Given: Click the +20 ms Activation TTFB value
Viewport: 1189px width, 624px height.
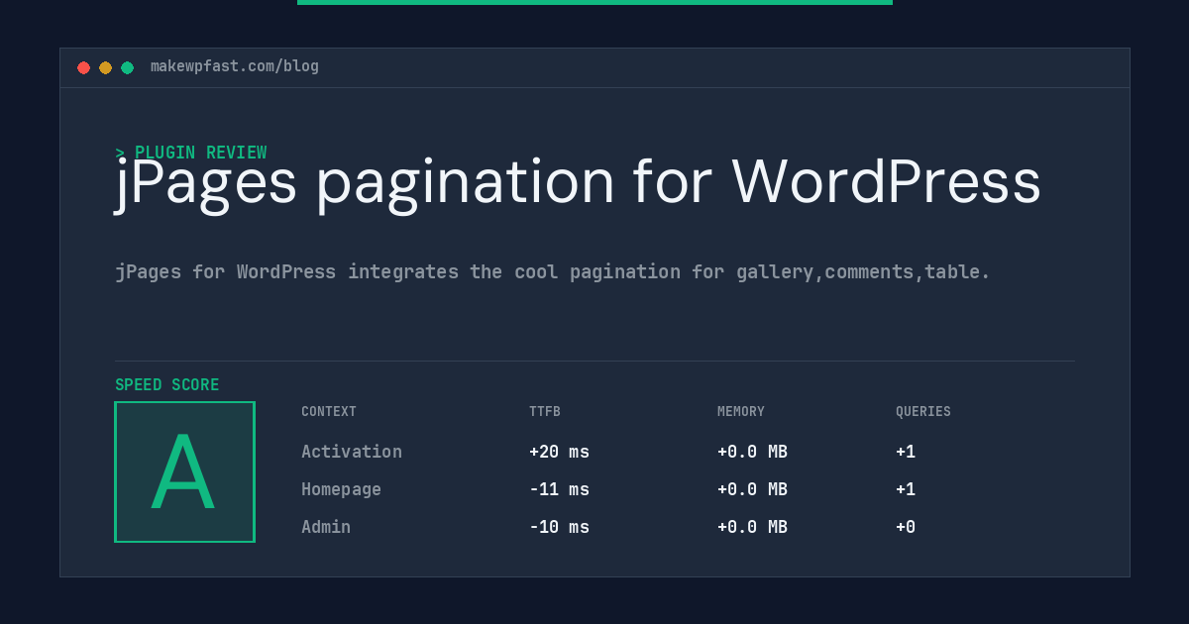Looking at the screenshot, I should tap(559, 452).
